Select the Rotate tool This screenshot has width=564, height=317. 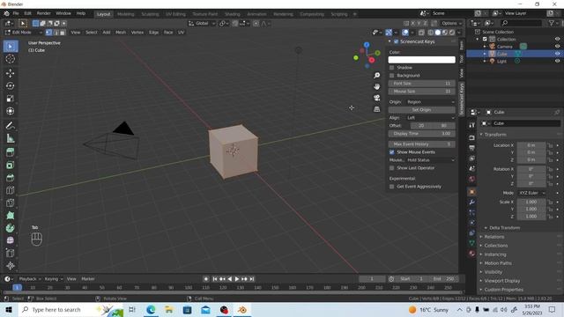click(x=11, y=86)
